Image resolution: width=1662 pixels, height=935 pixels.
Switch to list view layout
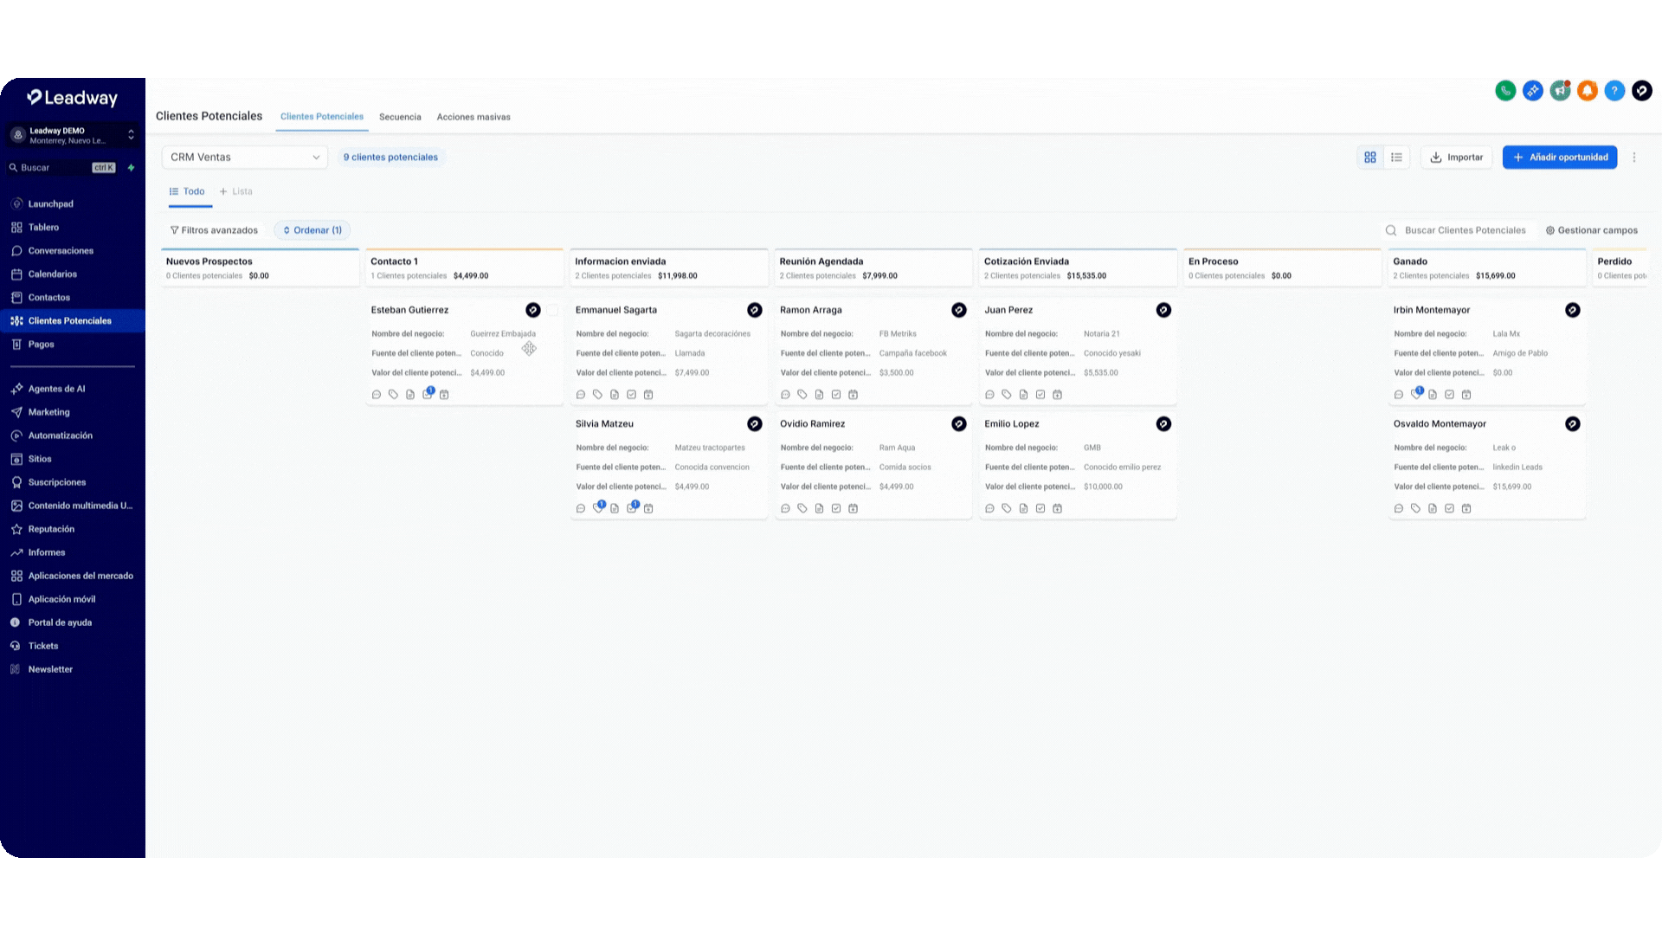tap(1396, 158)
